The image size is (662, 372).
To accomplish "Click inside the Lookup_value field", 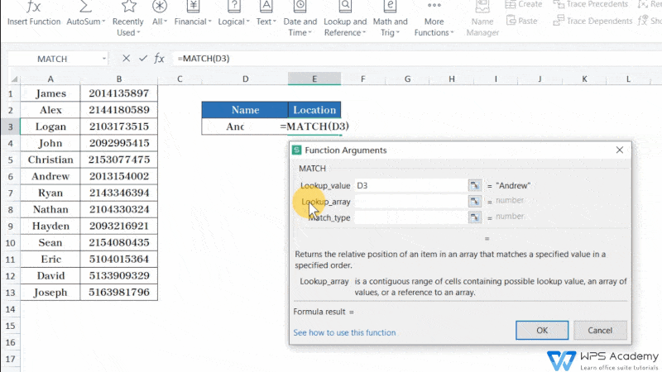I will coord(410,185).
